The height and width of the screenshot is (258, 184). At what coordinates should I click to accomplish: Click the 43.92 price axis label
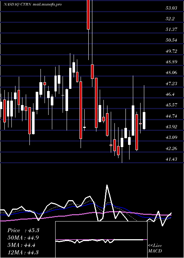pos(171,127)
